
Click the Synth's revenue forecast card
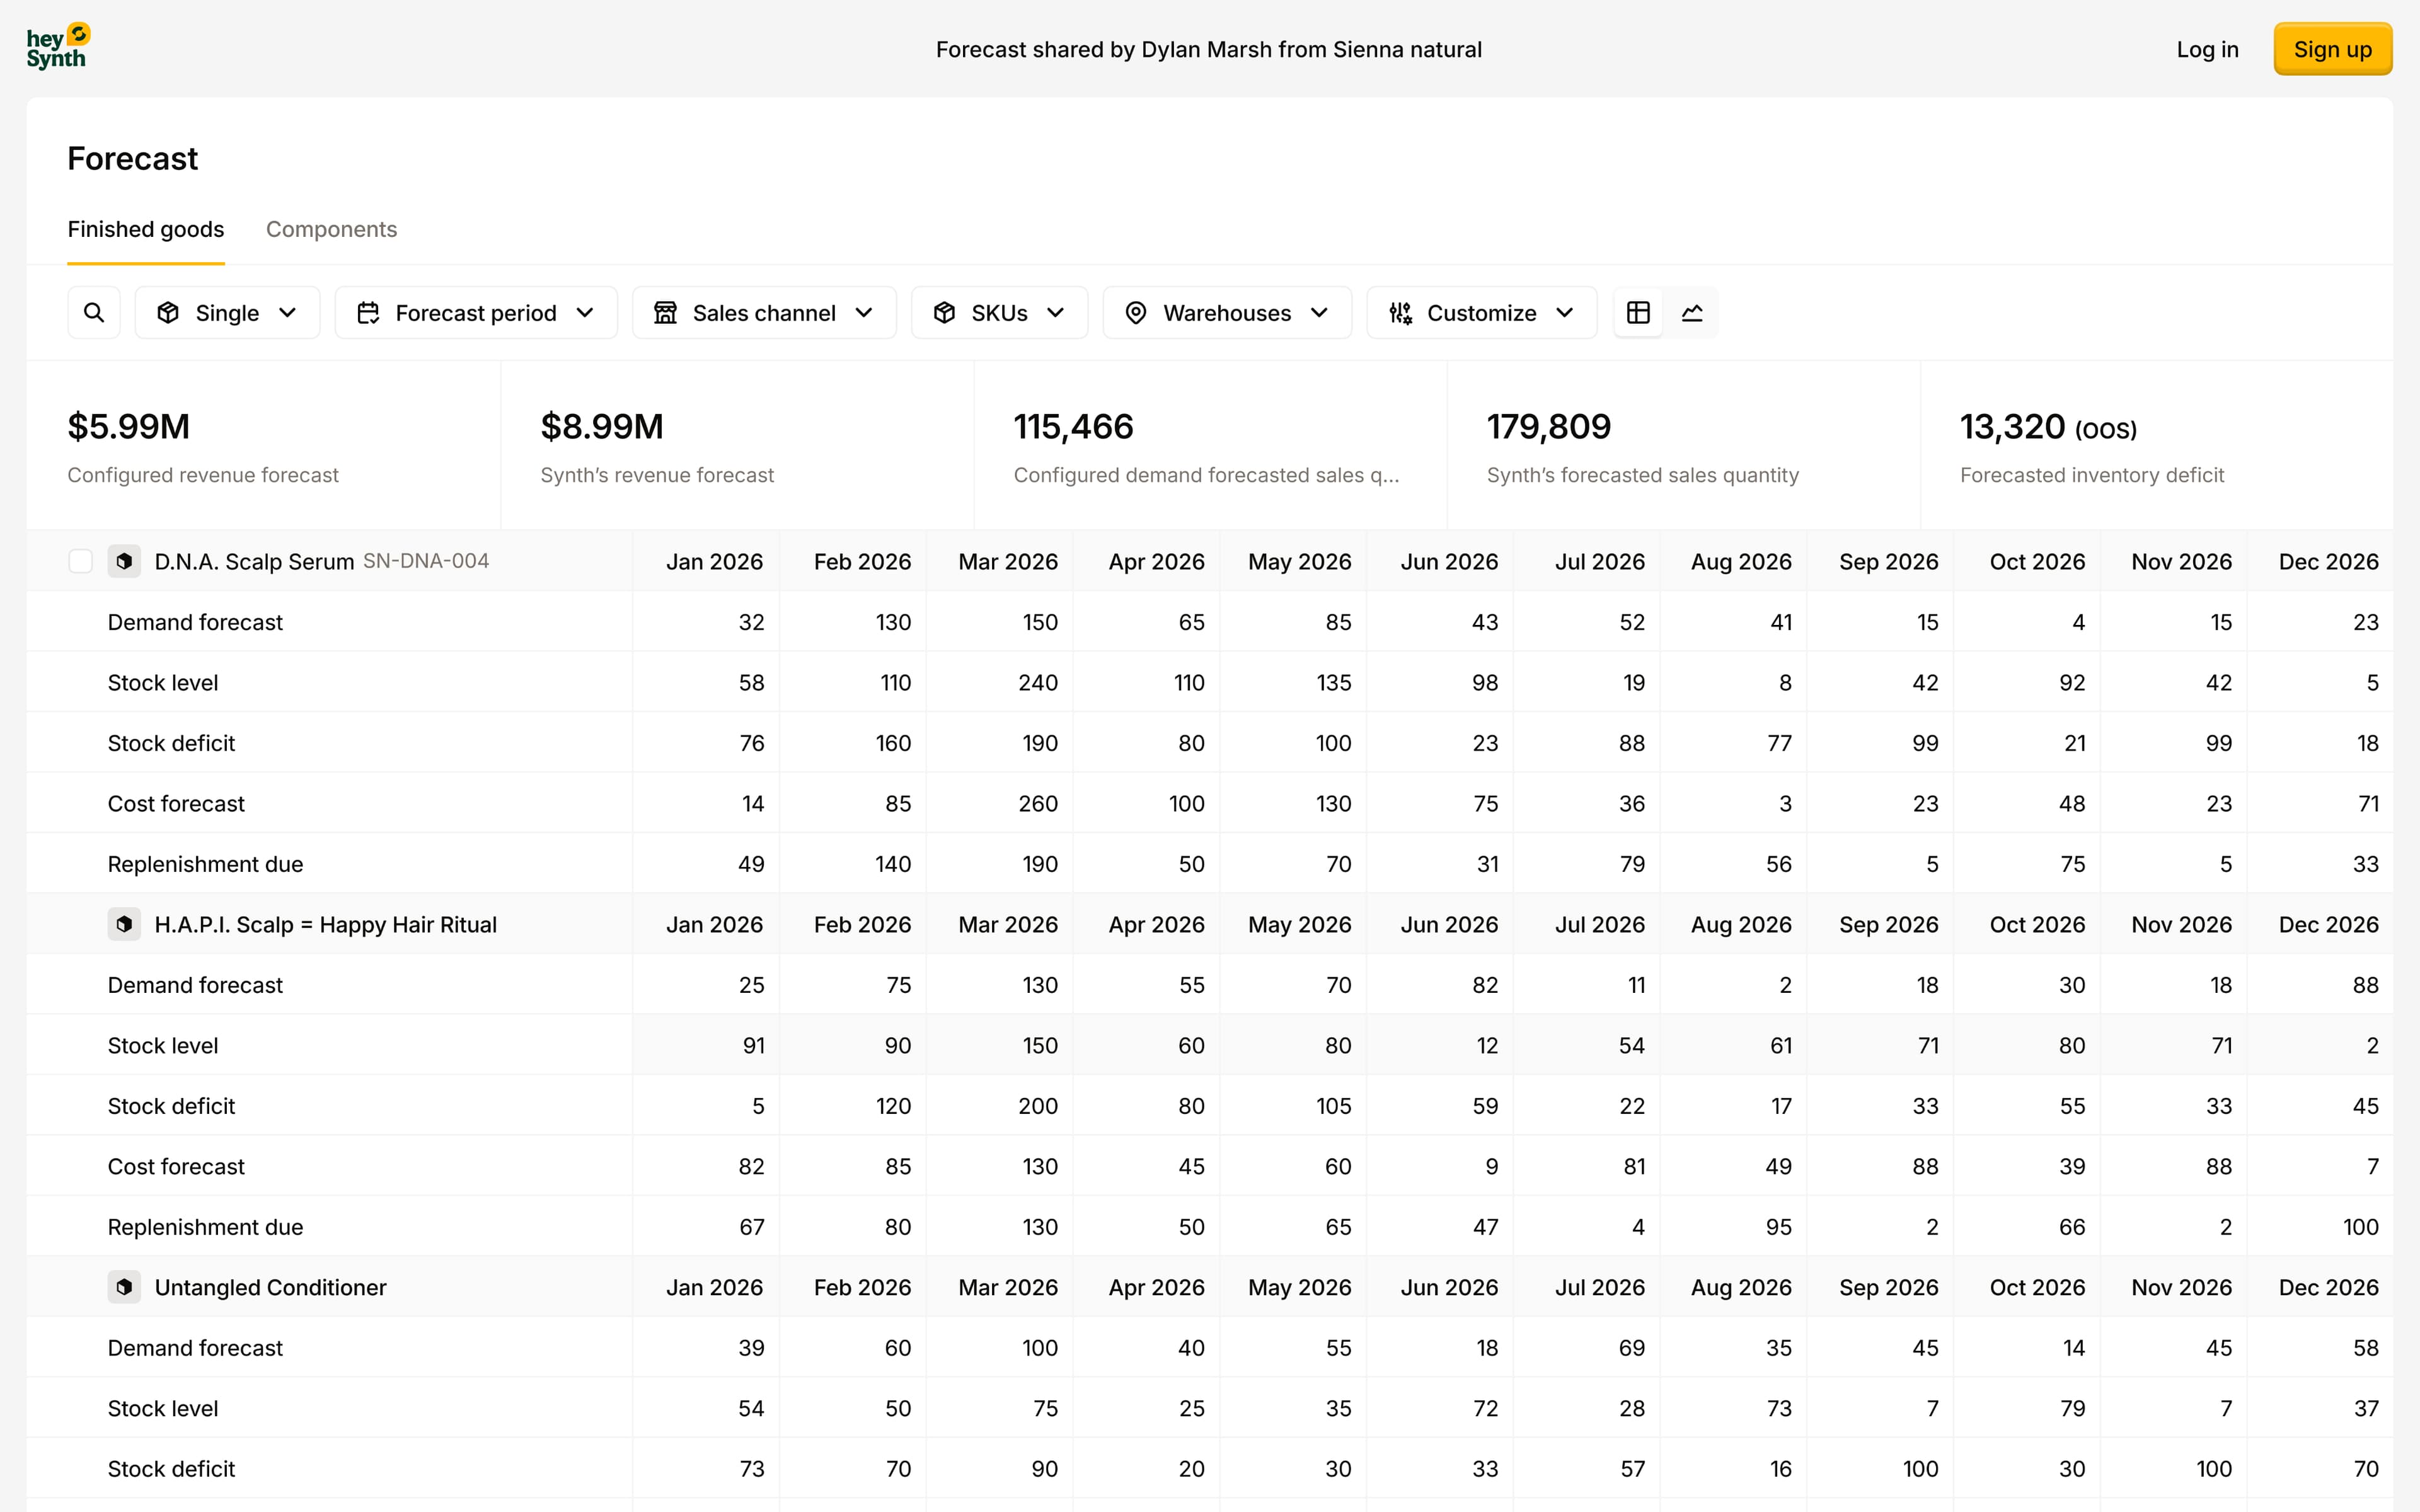pos(737,446)
